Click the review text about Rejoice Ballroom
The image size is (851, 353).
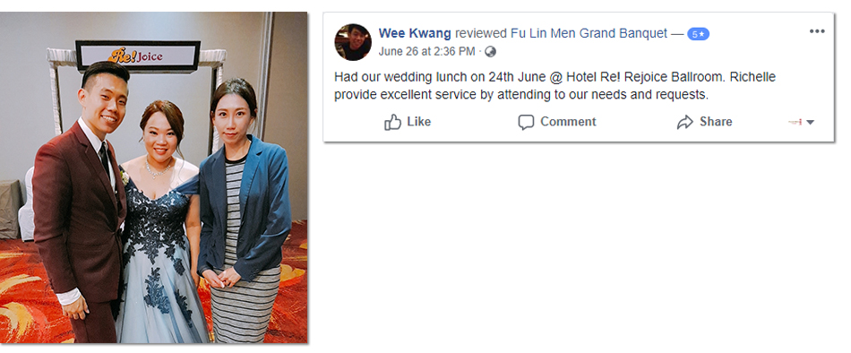click(x=554, y=86)
